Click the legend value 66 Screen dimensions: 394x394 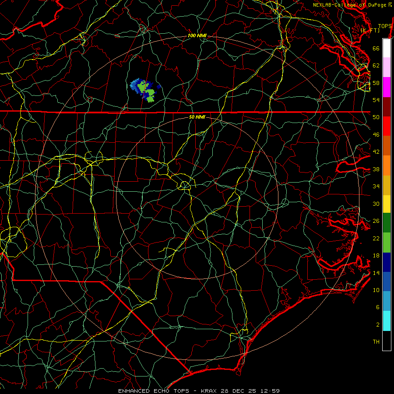pyautogui.click(x=376, y=48)
